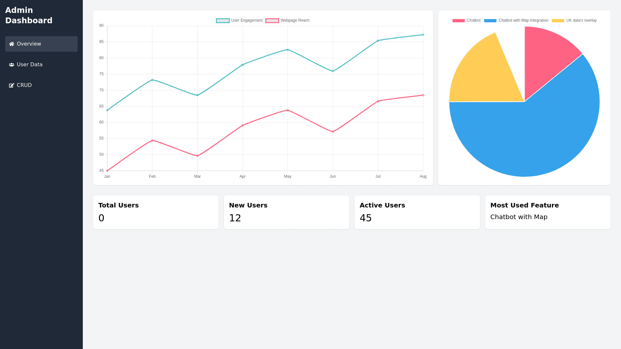Click the May point on User Engagement line

(x=288, y=50)
